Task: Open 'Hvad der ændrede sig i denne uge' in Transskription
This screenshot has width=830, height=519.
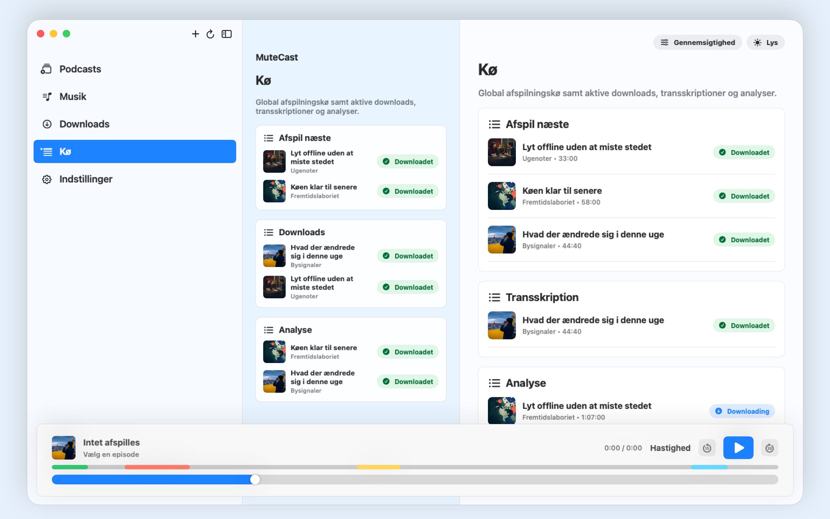Action: 593,320
